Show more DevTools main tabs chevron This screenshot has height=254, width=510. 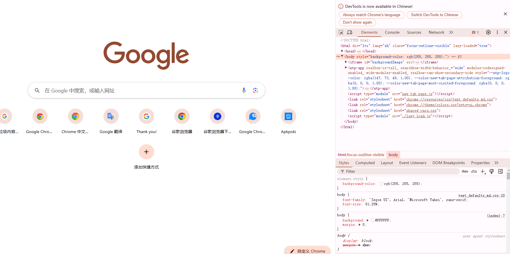pos(451,32)
